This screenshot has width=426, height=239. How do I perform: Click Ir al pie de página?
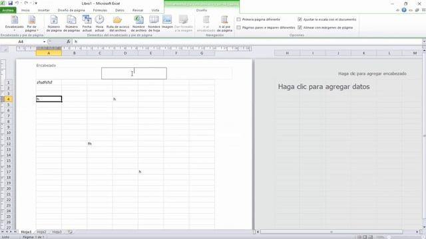(224, 24)
